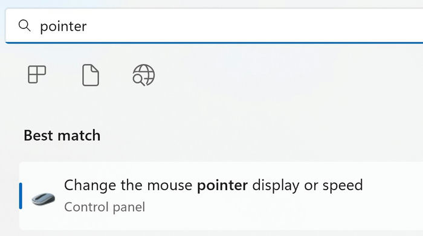423x236 pixels.
Task: Filter results to documents only
Action: [91, 75]
